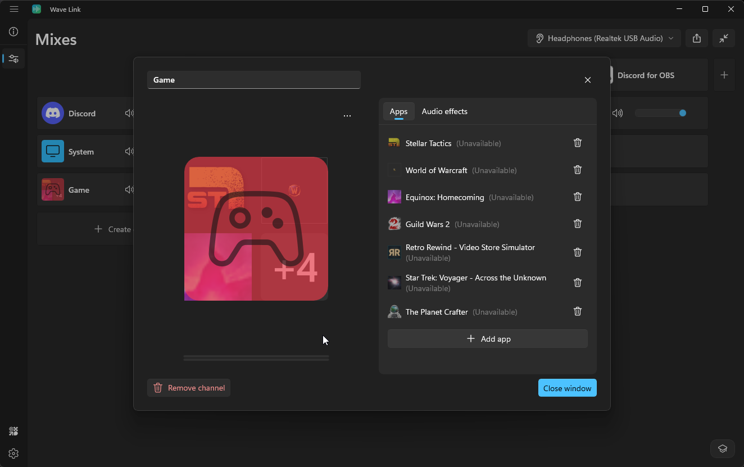The width and height of the screenshot is (744, 467).
Task: Open Settings gear in the left sidebar
Action: click(x=13, y=454)
